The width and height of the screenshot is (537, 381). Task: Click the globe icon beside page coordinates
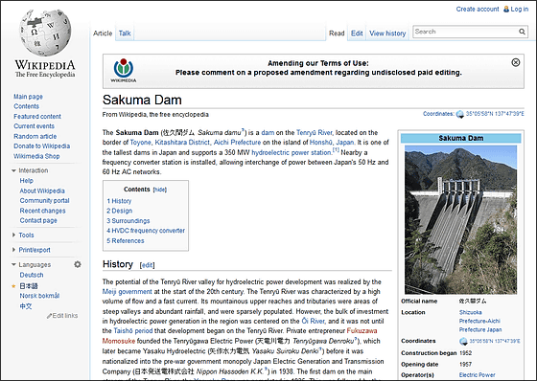(x=460, y=114)
